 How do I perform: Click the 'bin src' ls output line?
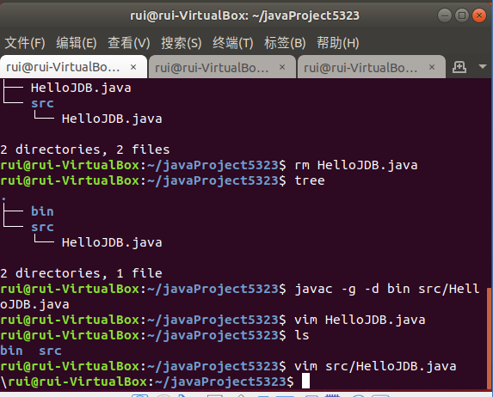31,351
